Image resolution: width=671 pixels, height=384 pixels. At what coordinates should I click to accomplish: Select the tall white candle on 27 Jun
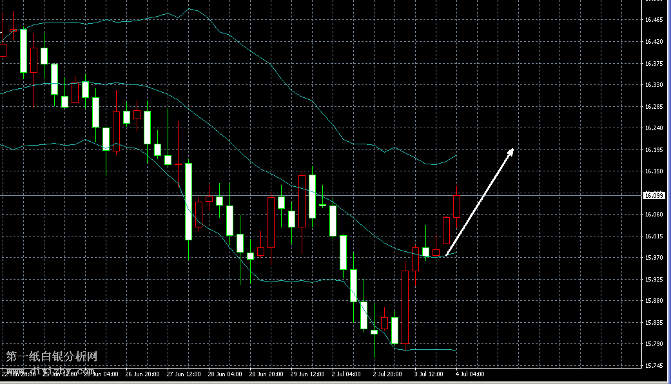click(188, 201)
